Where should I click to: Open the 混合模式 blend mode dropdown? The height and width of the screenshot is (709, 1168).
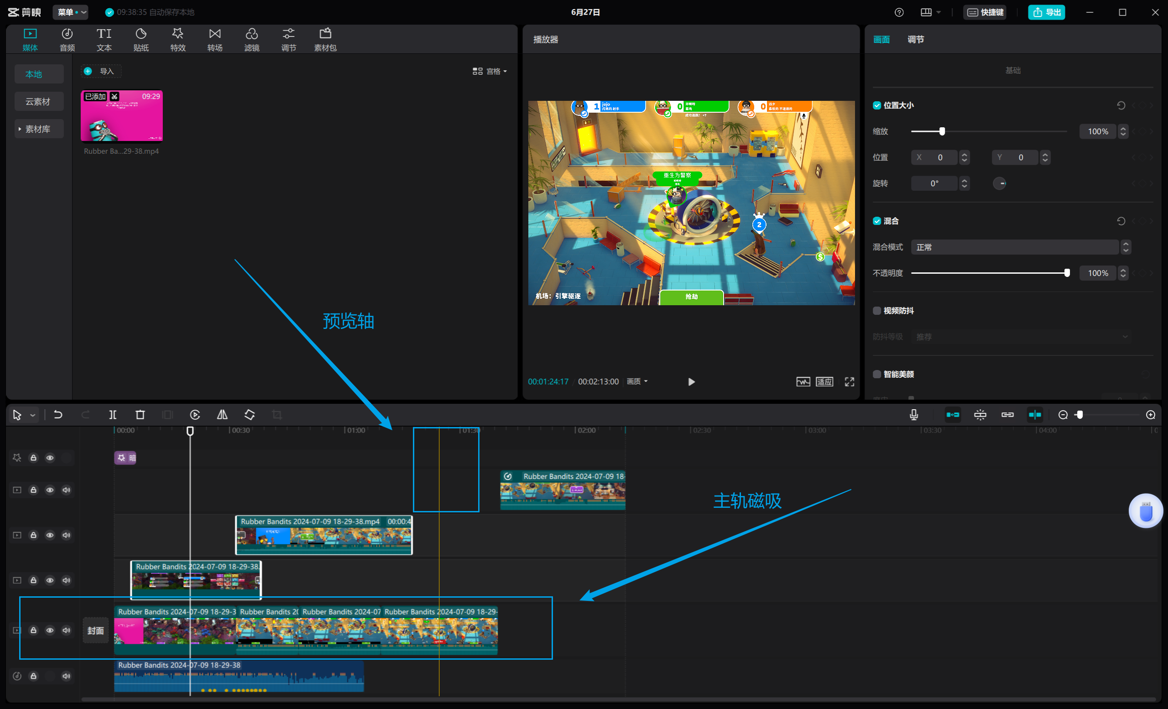click(1021, 247)
